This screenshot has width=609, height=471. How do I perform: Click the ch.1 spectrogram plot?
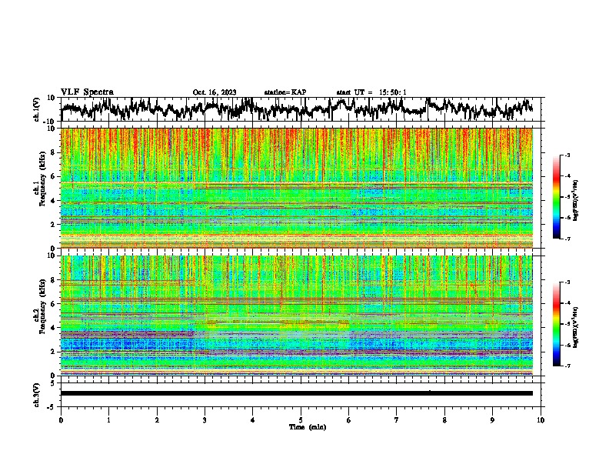point(297,188)
